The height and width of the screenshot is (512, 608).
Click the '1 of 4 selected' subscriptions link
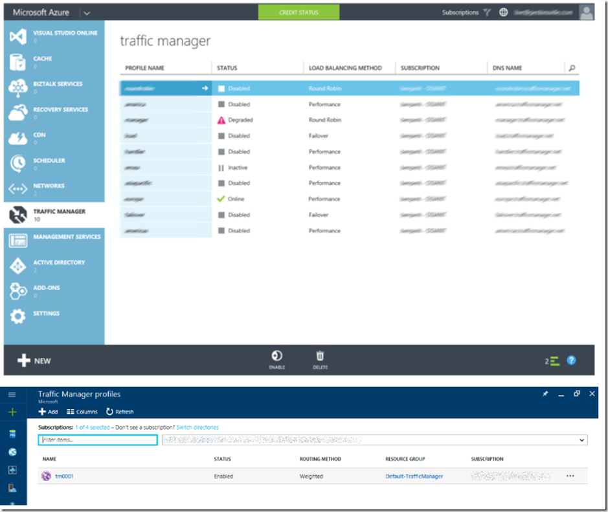coord(93,427)
